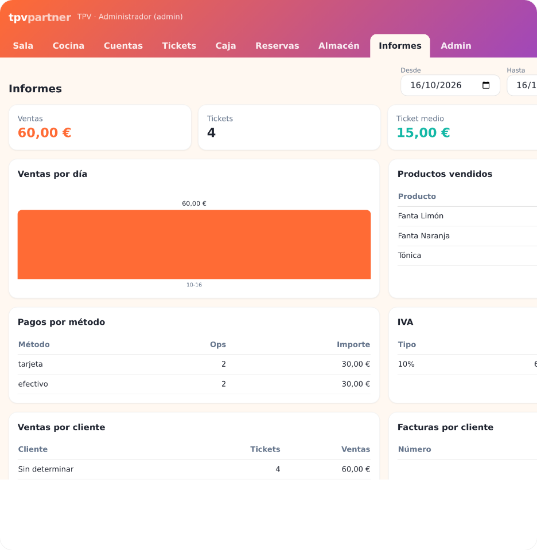Click the Ticket medio 15,00 € value
The width and height of the screenshot is (537, 550).
pyautogui.click(x=423, y=132)
